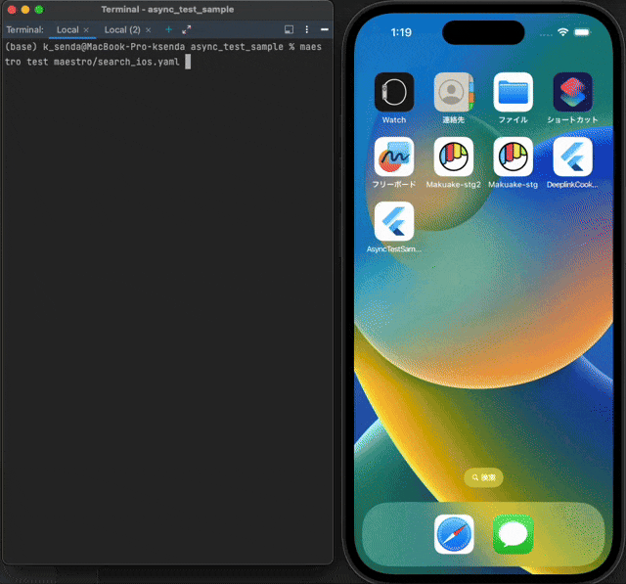Click the terminal view mode window icon
Image resolution: width=626 pixels, height=584 pixels.
point(290,29)
